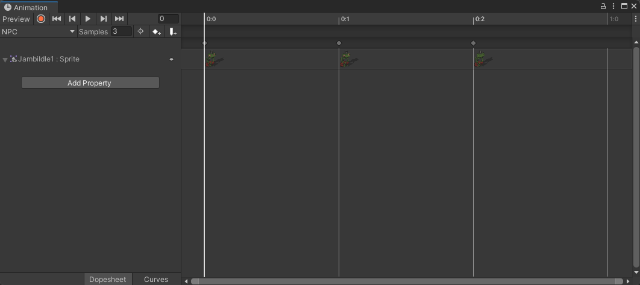640x285 pixels.
Task: Select the summary keyframe at 0:1
Action: pos(339,43)
